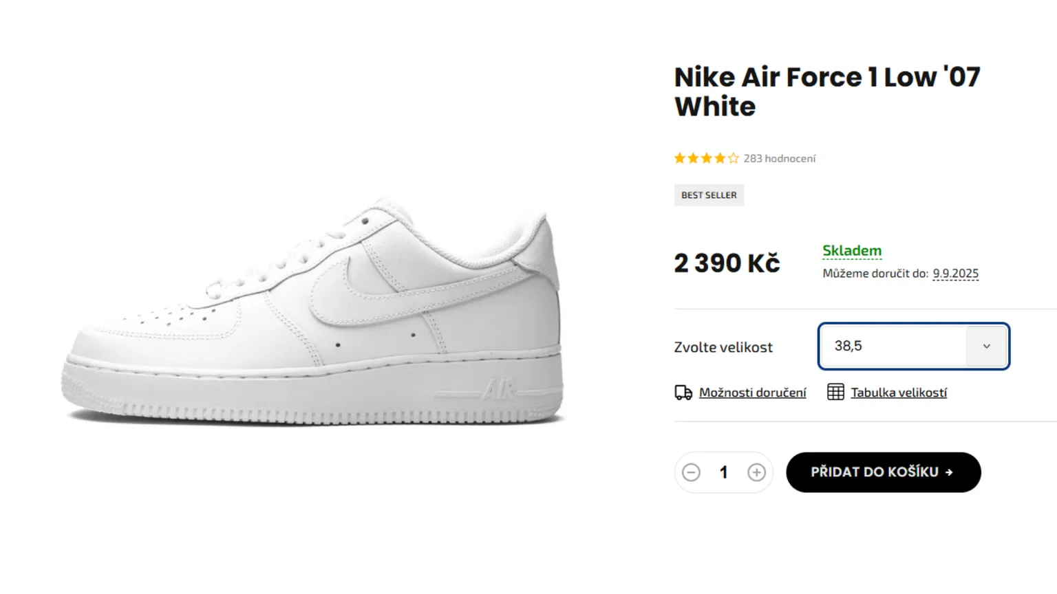
Task: Click the first gold rating star
Action: point(680,159)
